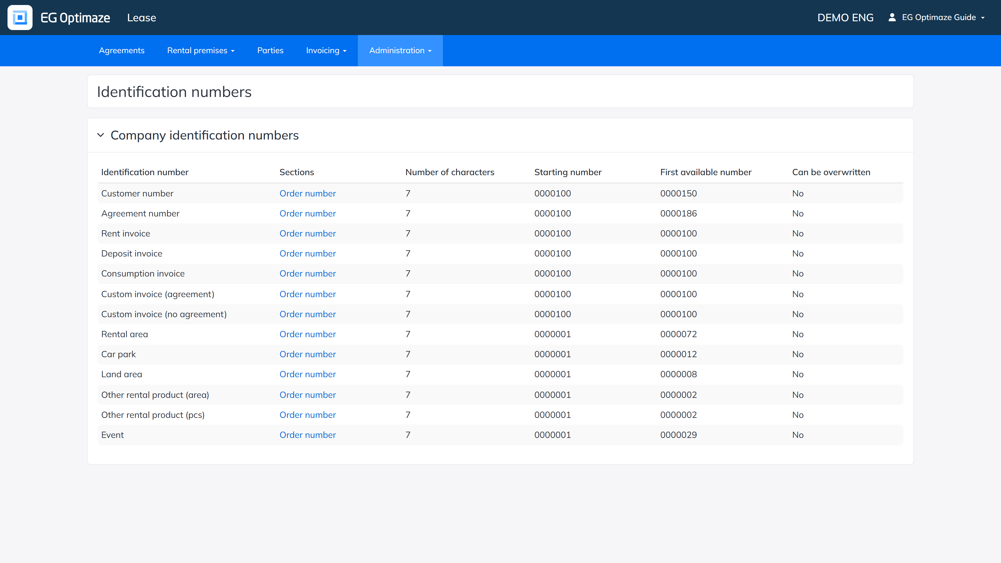The image size is (1001, 563).
Task: Click first available number 0000150
Action: [678, 194]
